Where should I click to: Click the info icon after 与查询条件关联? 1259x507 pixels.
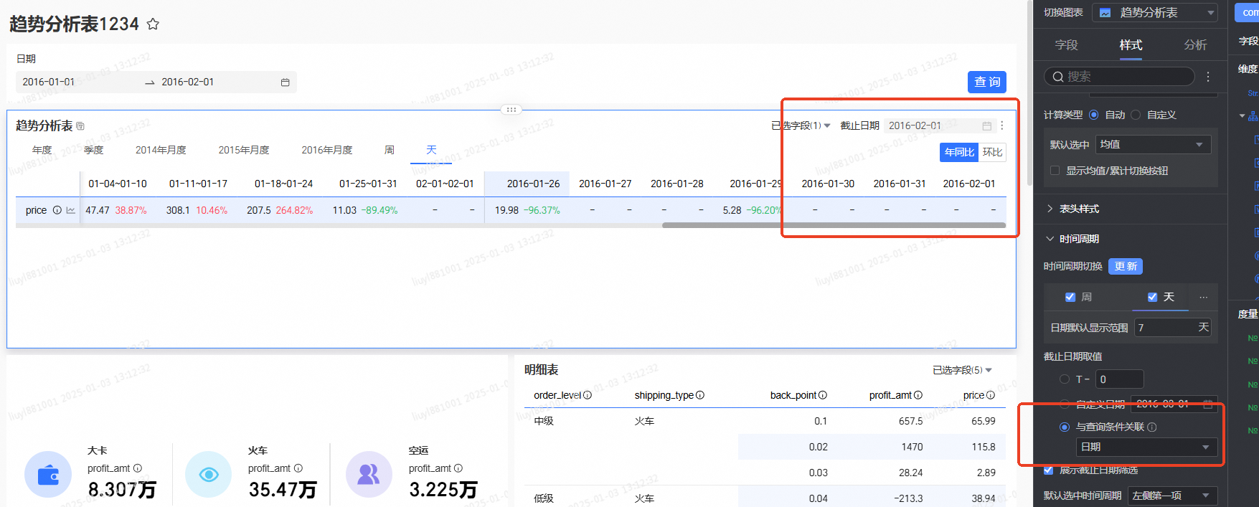point(1152,427)
